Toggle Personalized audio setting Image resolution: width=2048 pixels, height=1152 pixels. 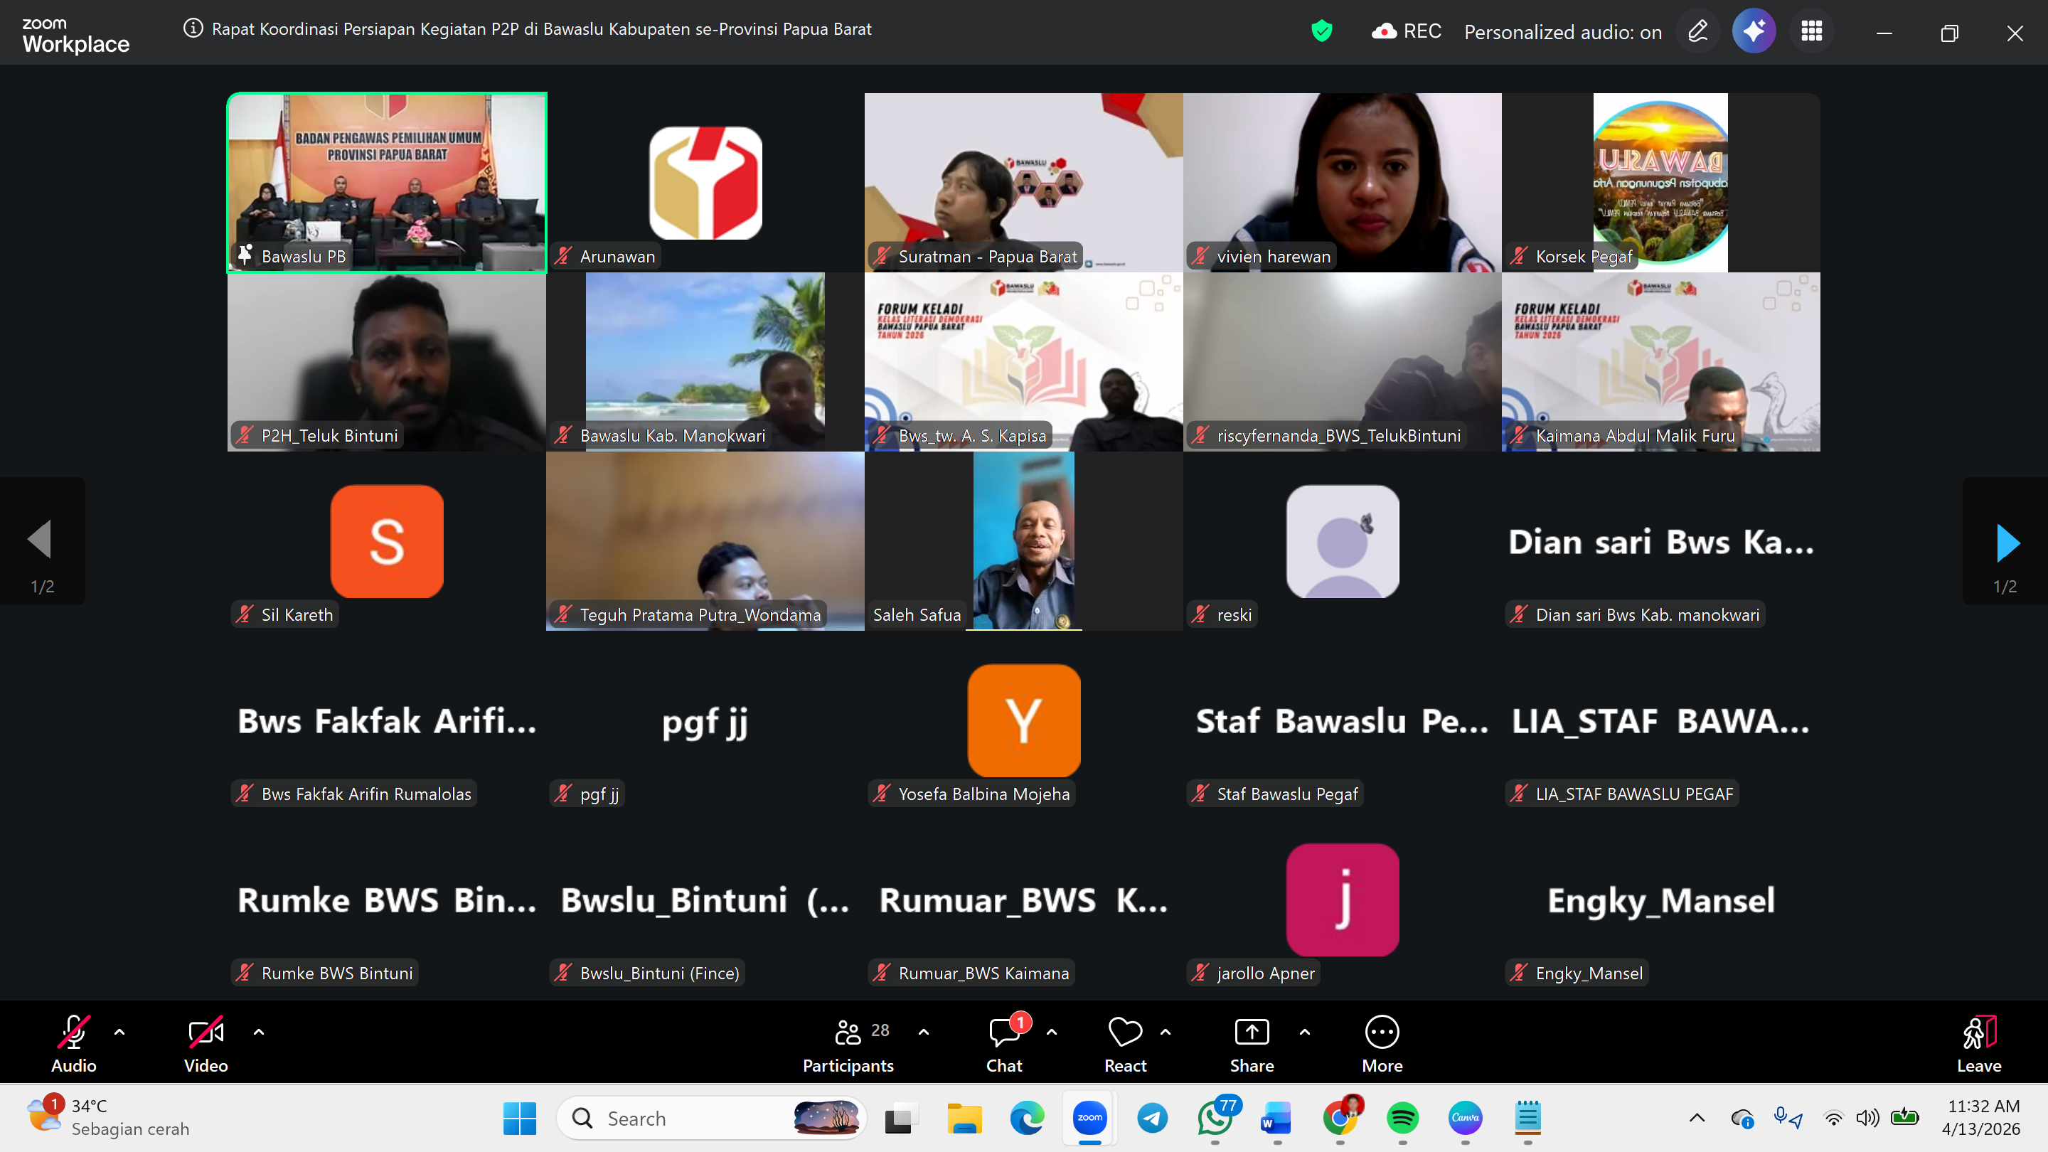point(1562,32)
